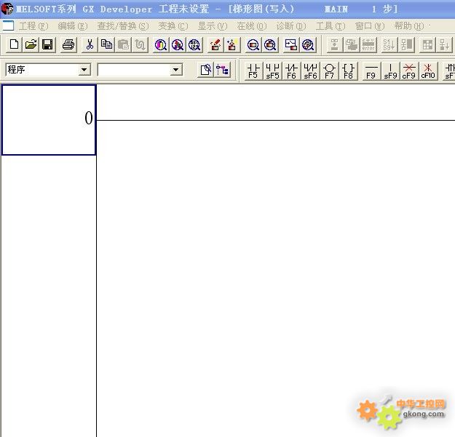Draw vertical line sF9

pyautogui.click(x=390, y=71)
